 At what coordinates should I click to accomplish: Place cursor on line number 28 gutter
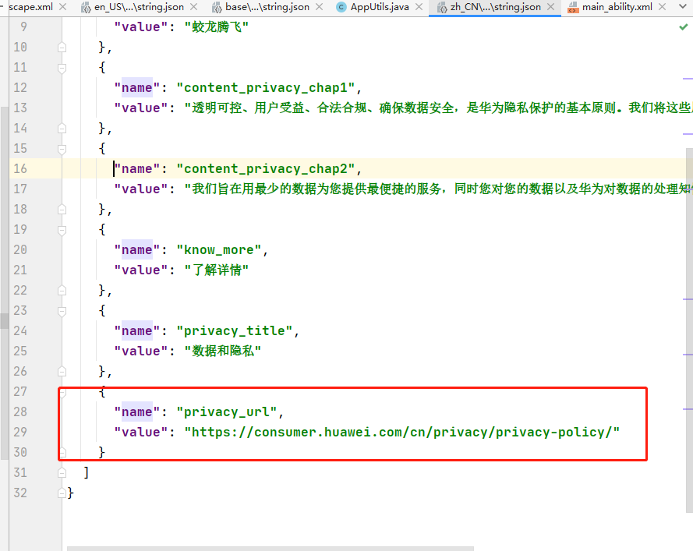coord(20,411)
